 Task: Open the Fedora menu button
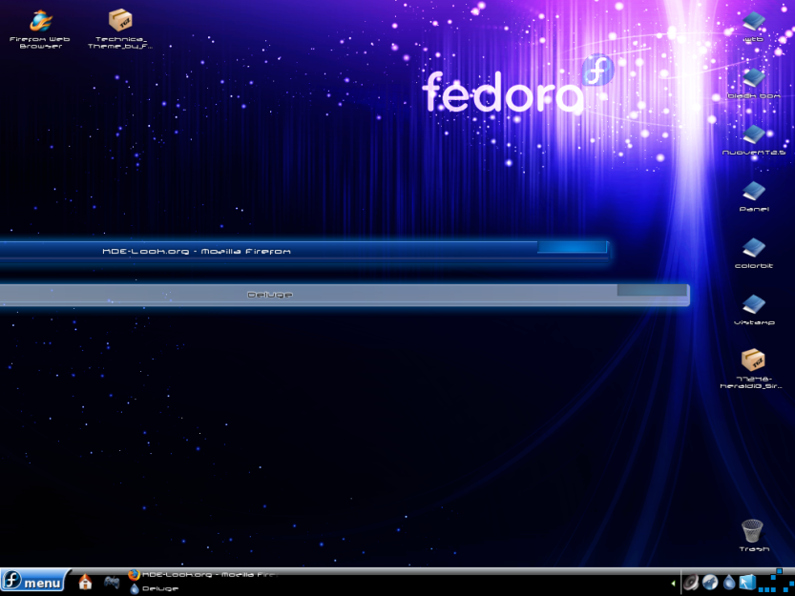33,582
